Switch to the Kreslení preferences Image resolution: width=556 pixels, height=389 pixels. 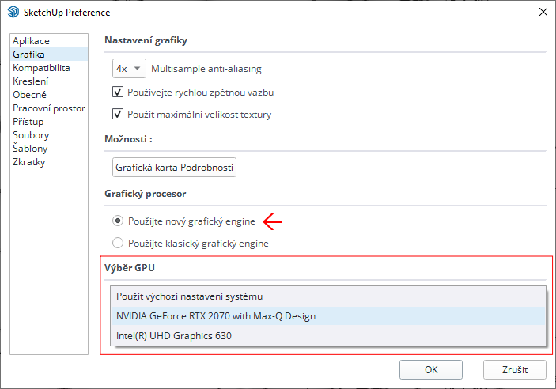(32, 81)
